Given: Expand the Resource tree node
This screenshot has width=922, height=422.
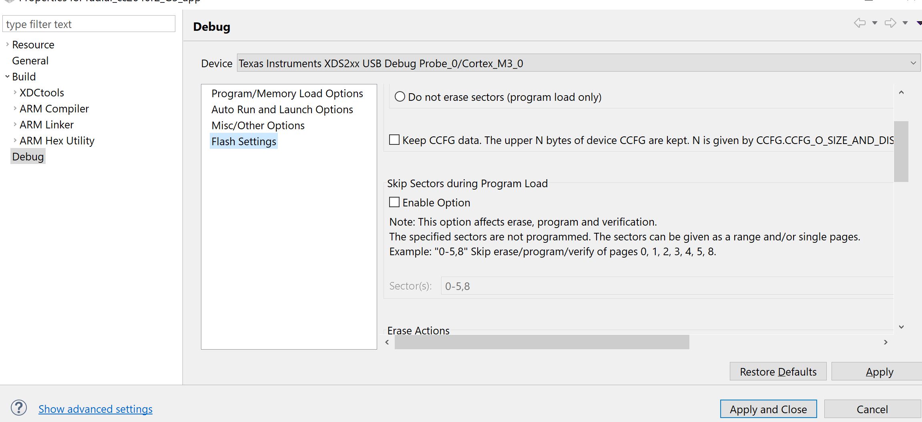Looking at the screenshot, I should pyautogui.click(x=7, y=44).
